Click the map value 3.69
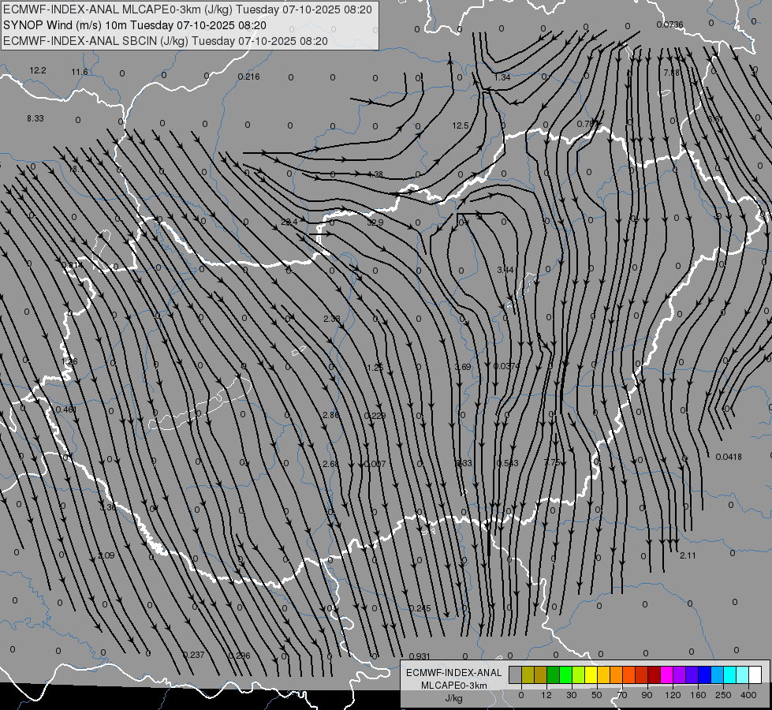The height and width of the screenshot is (710, 772). click(463, 367)
